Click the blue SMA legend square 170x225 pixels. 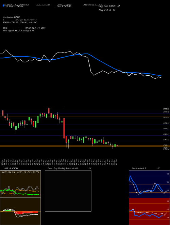coord(4,6)
